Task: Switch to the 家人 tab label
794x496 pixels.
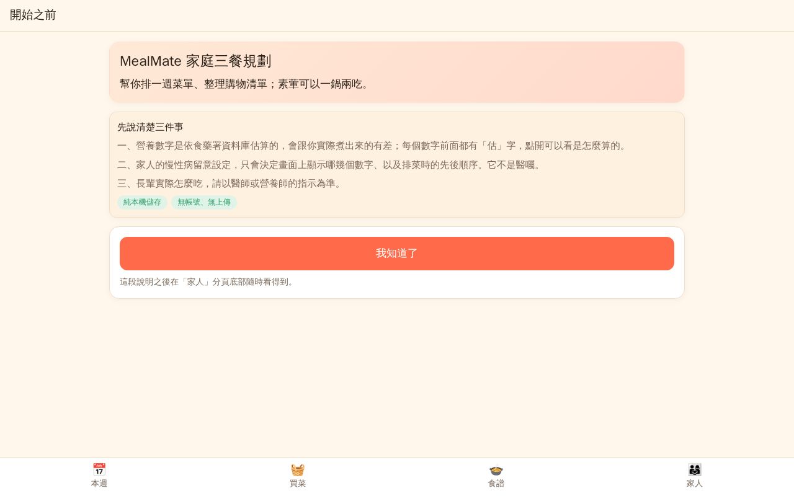Action: tap(695, 484)
